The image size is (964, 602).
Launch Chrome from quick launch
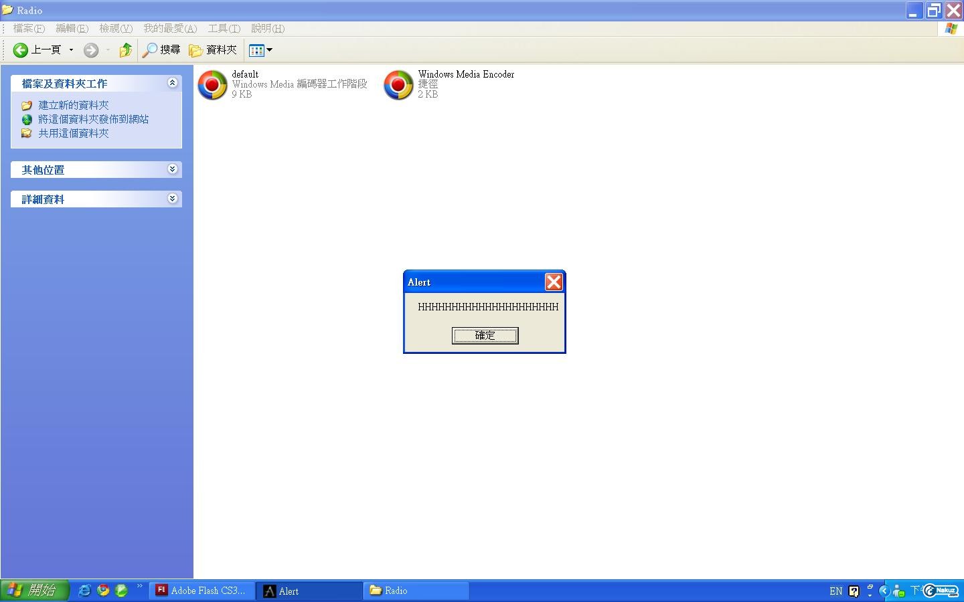[103, 590]
